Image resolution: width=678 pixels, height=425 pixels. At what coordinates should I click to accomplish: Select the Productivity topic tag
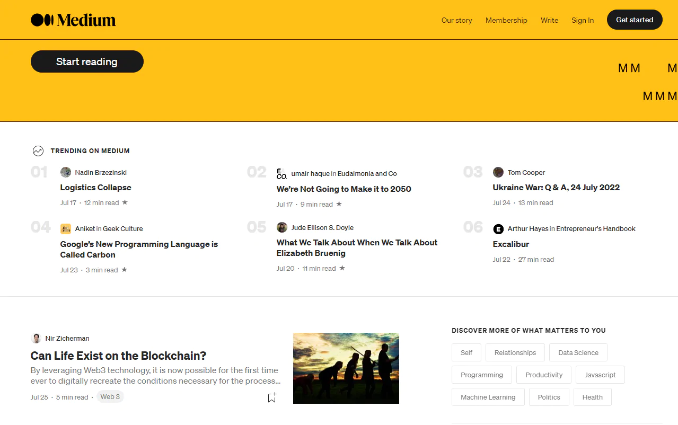(x=544, y=375)
